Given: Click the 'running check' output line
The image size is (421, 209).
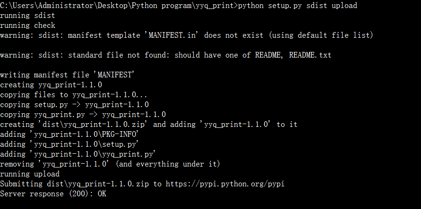Looking at the screenshot, I should [27, 25].
